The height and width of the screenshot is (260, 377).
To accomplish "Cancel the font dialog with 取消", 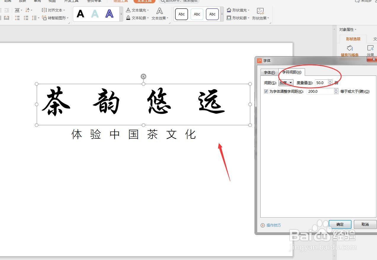I will click(x=365, y=224).
